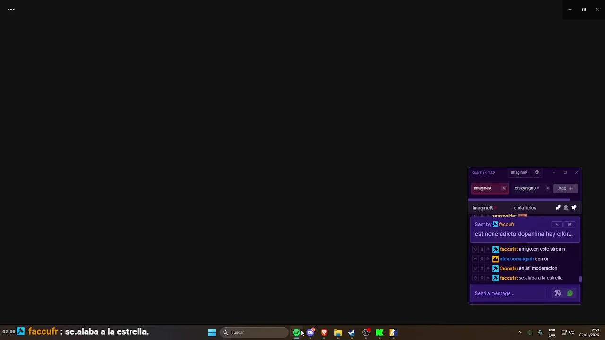Viewport: 605px width, 340px height.
Task: Maximize the KickTalk window
Action: coord(565,172)
